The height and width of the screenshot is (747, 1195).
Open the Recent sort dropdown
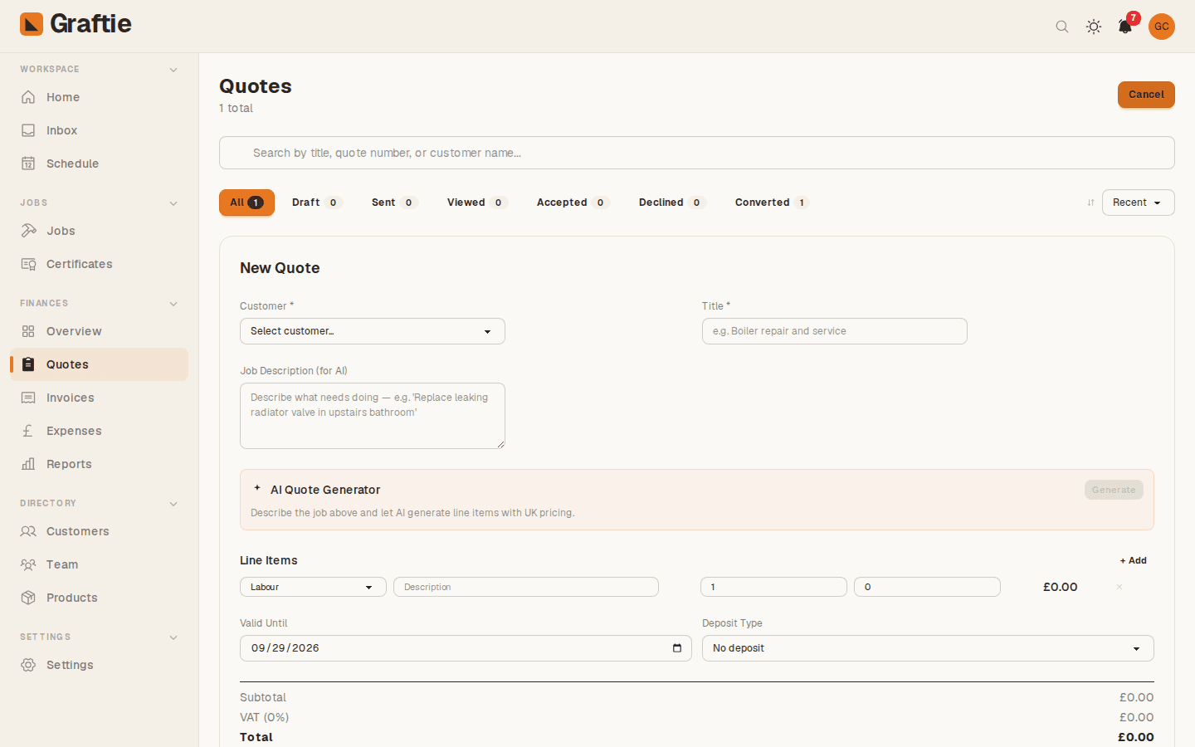(x=1138, y=203)
